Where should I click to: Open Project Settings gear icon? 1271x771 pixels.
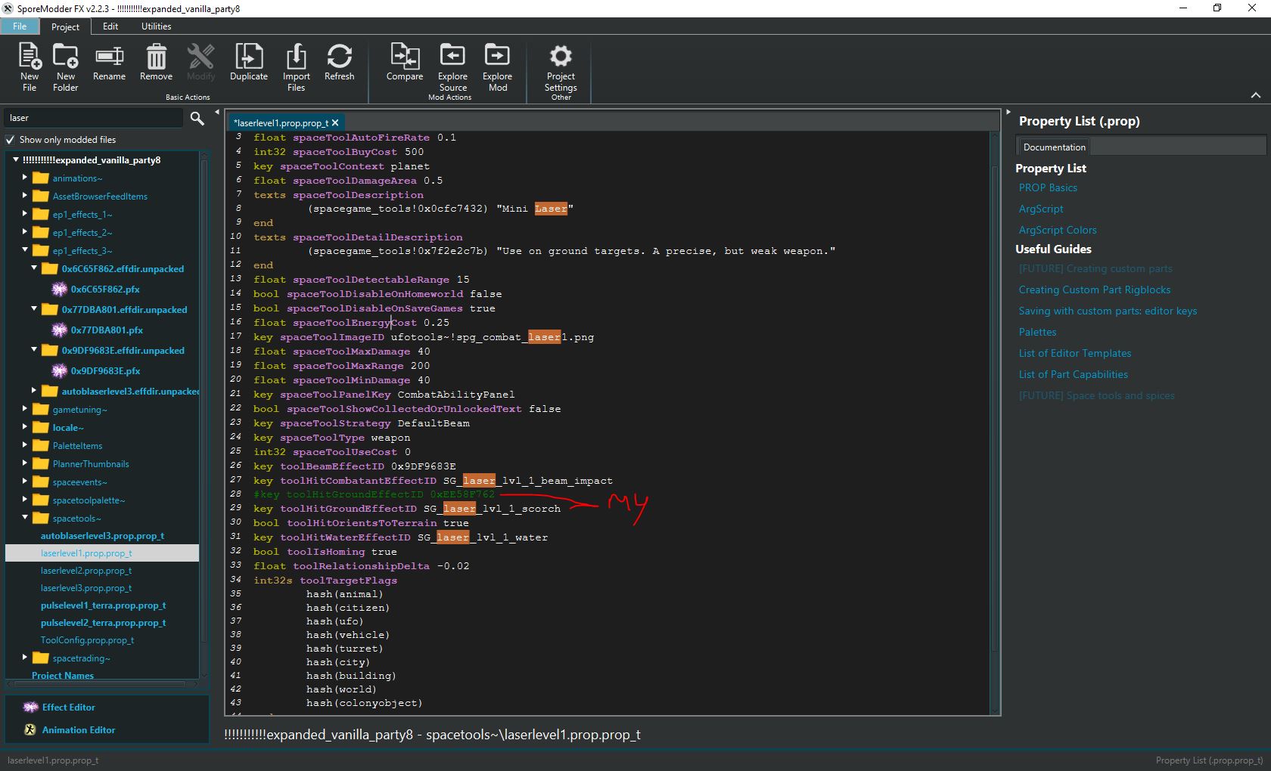pos(561,56)
